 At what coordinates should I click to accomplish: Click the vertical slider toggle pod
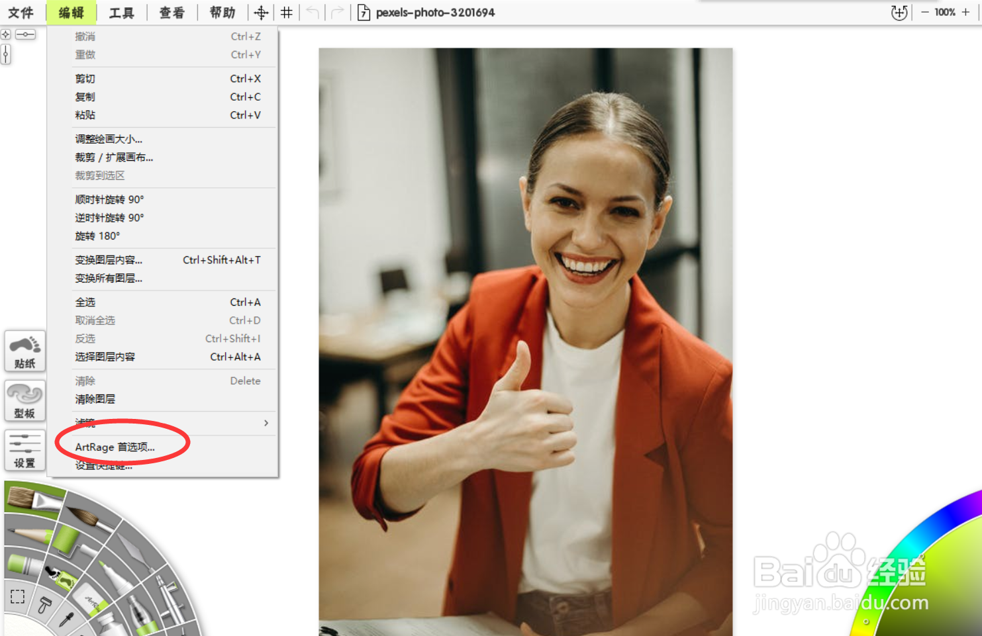[6, 54]
